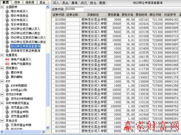
Task: Collapse the 其他业务 tree group
Action: 2,121
